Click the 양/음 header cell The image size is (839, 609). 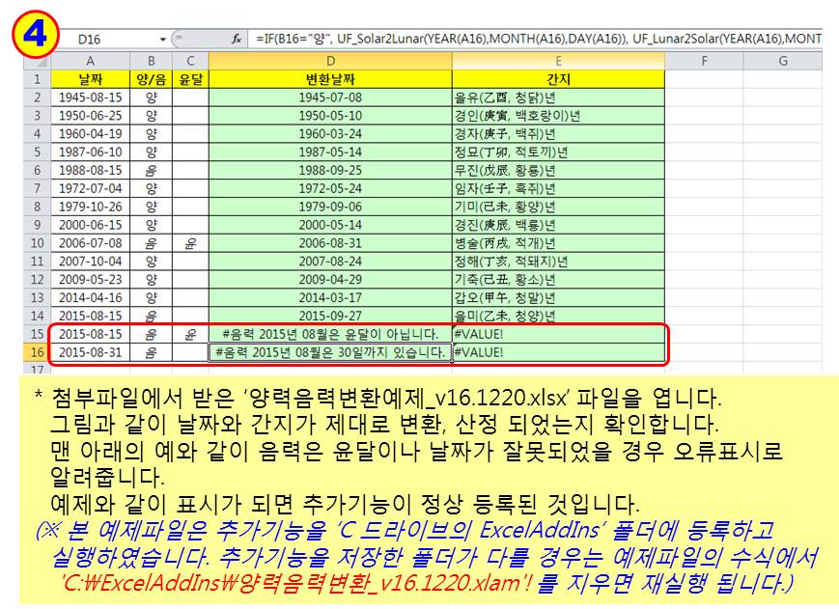click(152, 79)
